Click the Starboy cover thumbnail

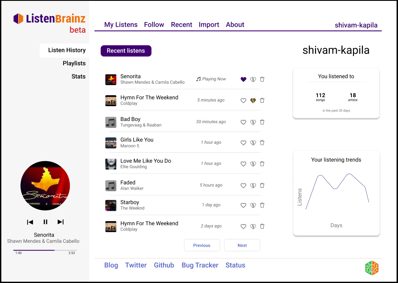[111, 206]
